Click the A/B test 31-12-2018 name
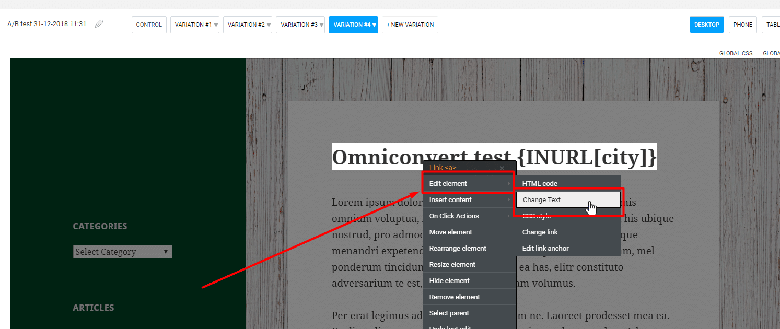This screenshot has width=780, height=329. coord(47,24)
